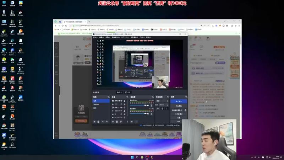Open Goose Goose Duck desktop shortcut

[21, 61]
